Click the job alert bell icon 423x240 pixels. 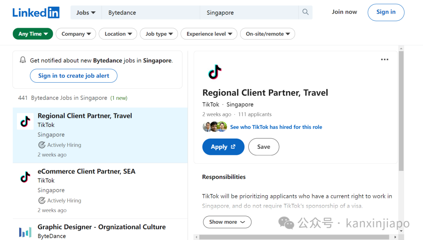pos(23,60)
